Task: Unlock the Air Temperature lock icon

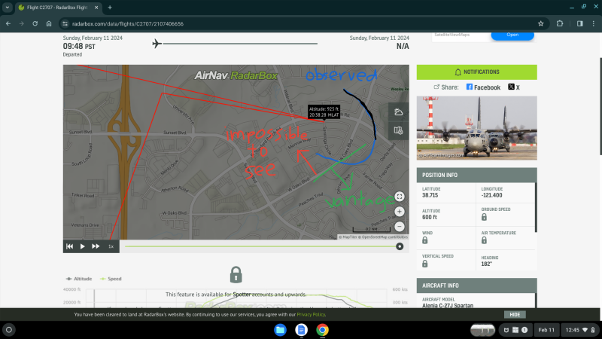Action: (484, 240)
